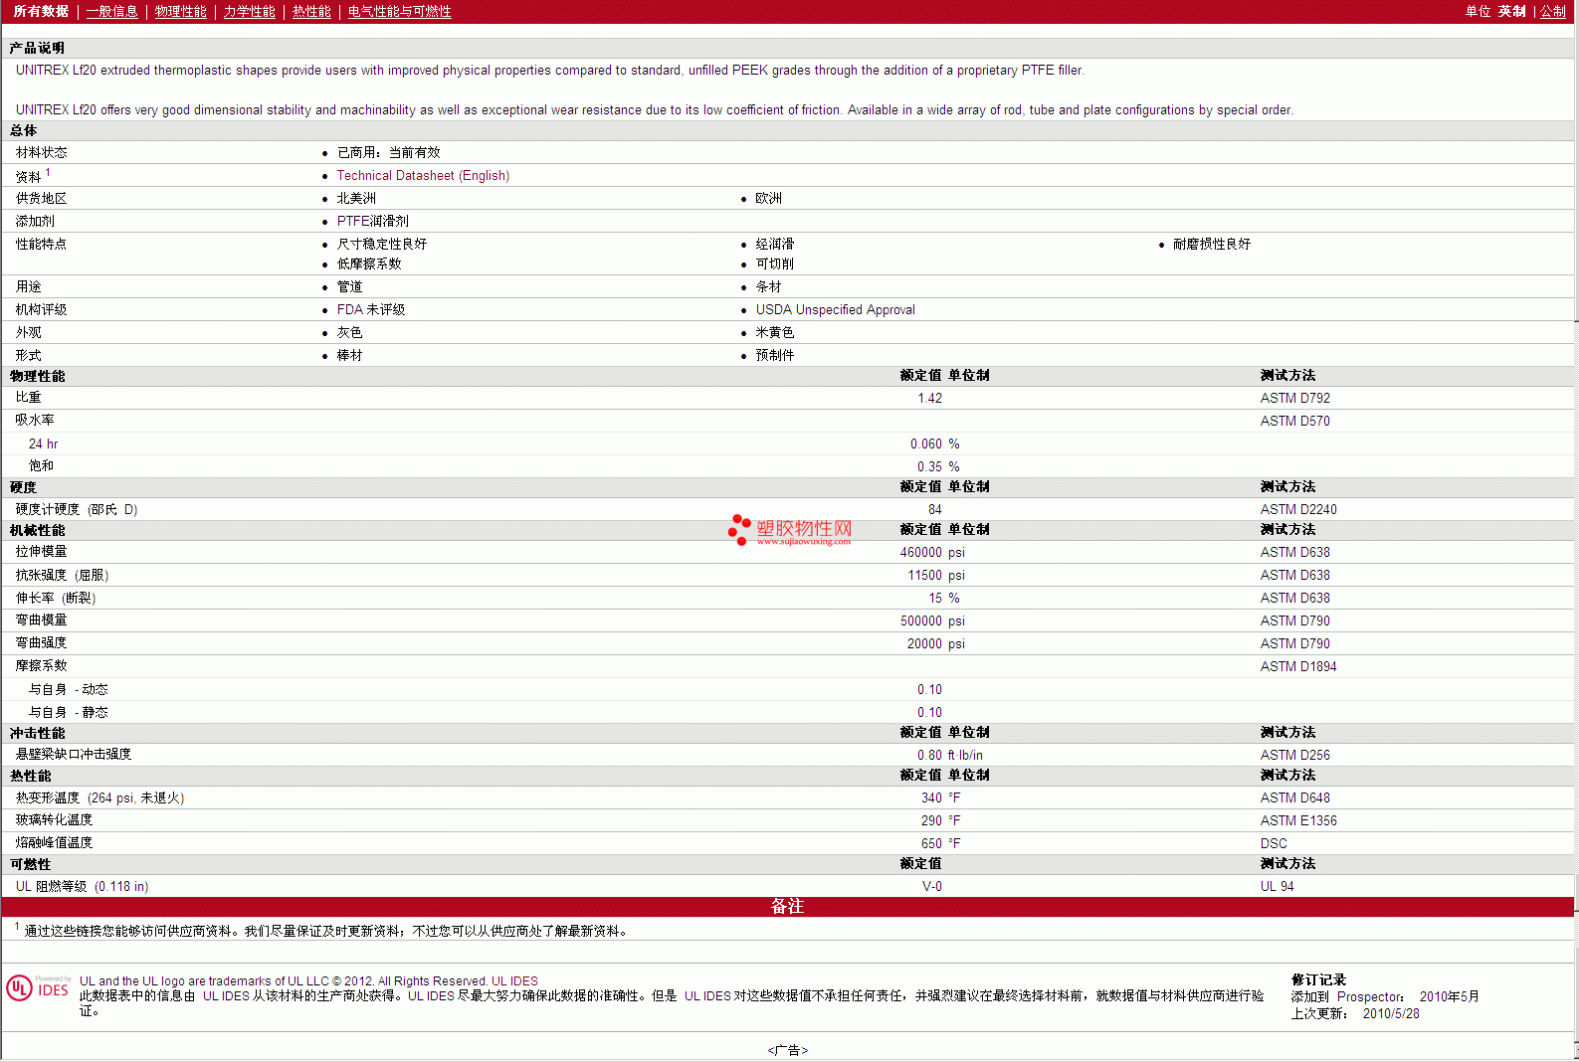Image resolution: width=1579 pixels, height=1062 pixels.
Task: Click ASTM D570 test method
Action: [1294, 421]
